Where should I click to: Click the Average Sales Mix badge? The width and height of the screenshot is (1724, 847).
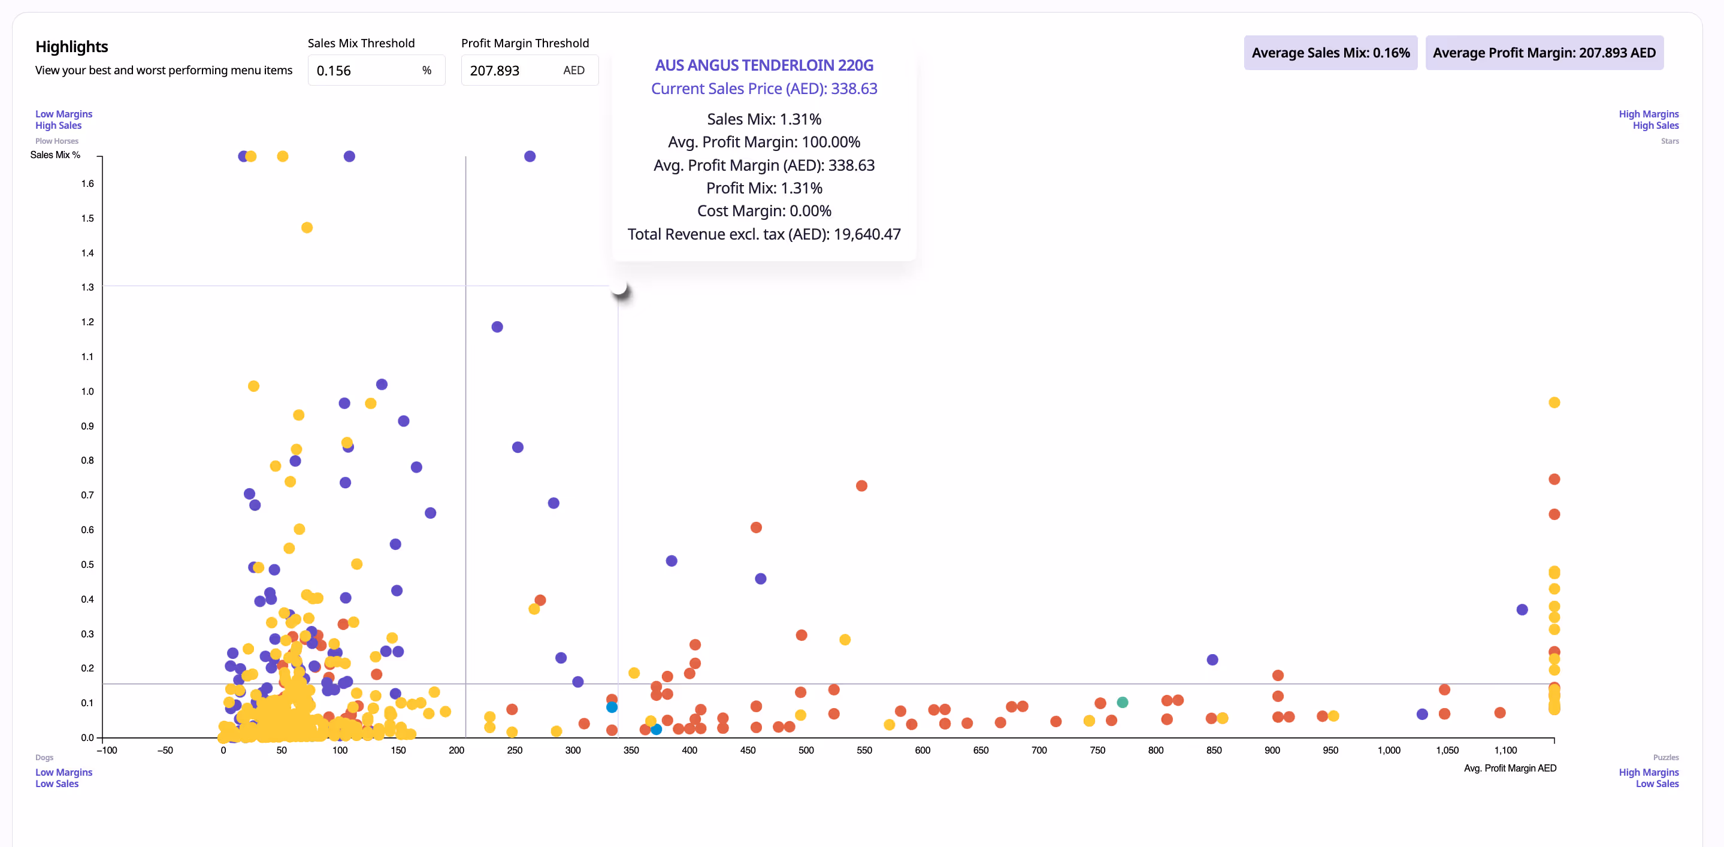tap(1330, 53)
